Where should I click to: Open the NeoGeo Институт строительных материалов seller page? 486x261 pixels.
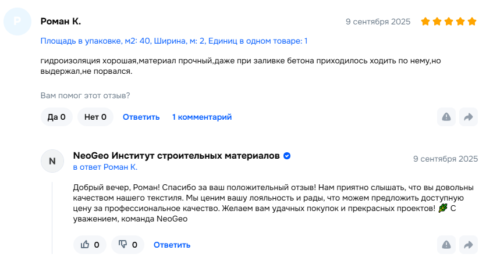[x=176, y=156]
